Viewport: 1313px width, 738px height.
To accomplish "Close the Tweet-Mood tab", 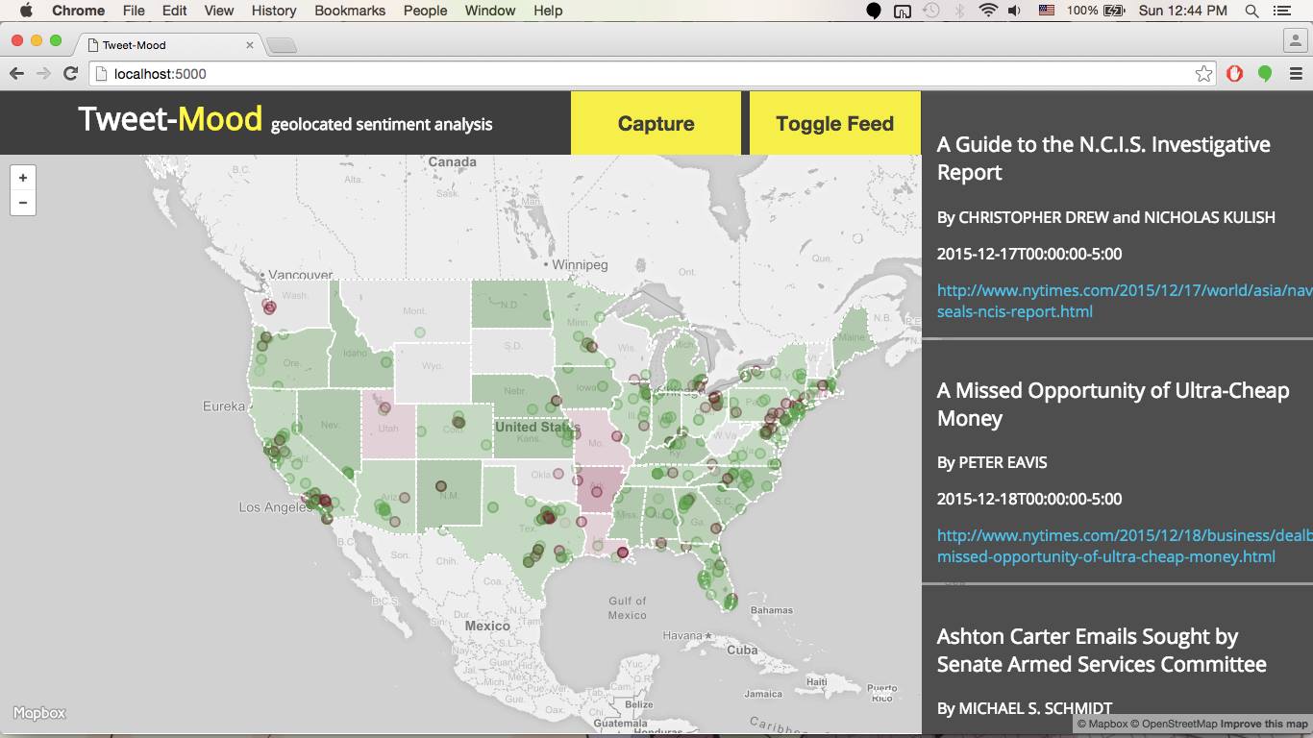I will [x=250, y=45].
